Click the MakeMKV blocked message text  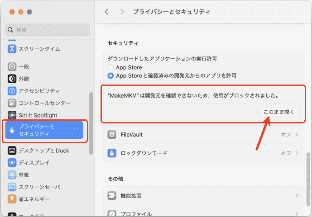tap(193, 95)
